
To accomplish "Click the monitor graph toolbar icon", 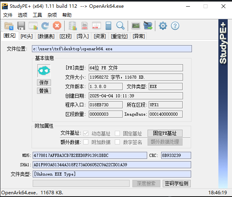I will (136, 26).
